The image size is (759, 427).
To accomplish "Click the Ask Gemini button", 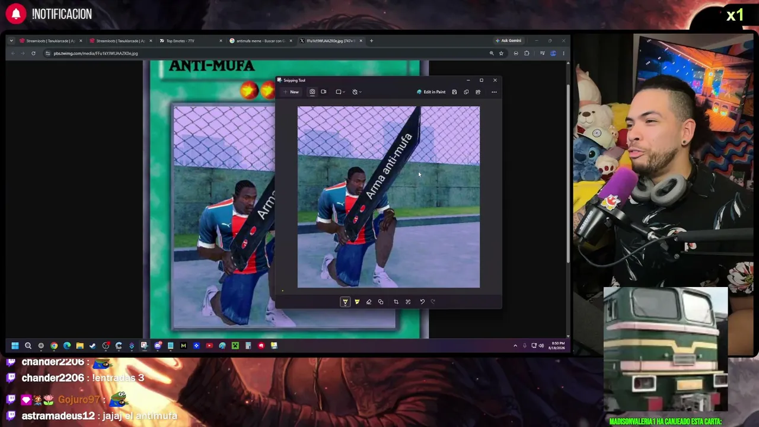I will coord(508,41).
